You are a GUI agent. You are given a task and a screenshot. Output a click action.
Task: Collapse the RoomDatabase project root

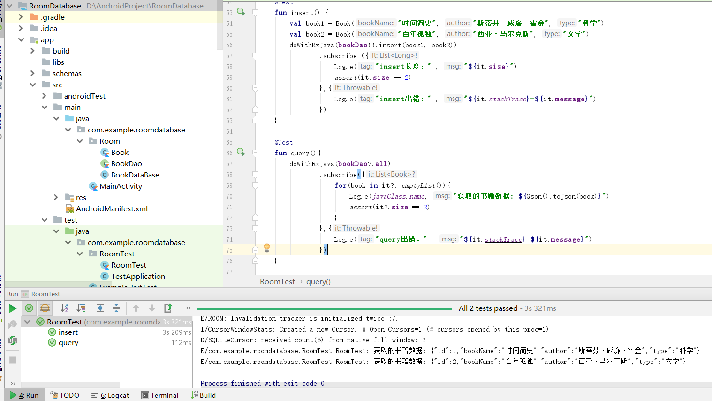tap(9, 6)
